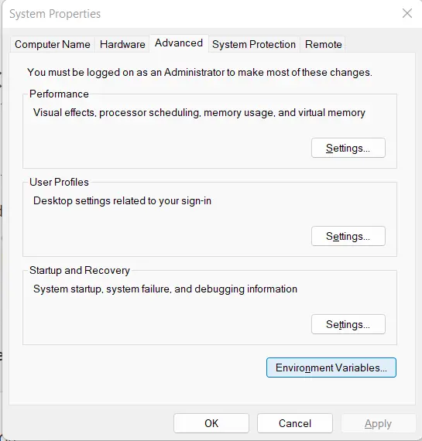
Task: Open Performance Settings button
Action: click(x=348, y=148)
